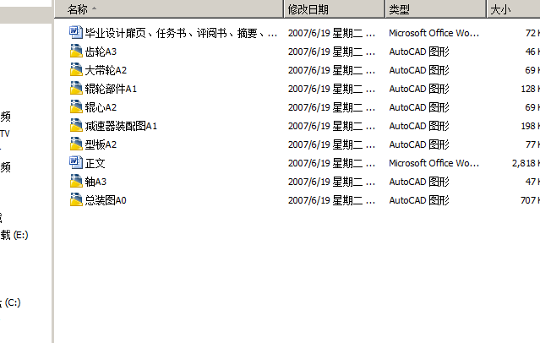Click the AutoCAD icon next to 型板A2
The width and height of the screenshot is (540, 343).
point(76,144)
